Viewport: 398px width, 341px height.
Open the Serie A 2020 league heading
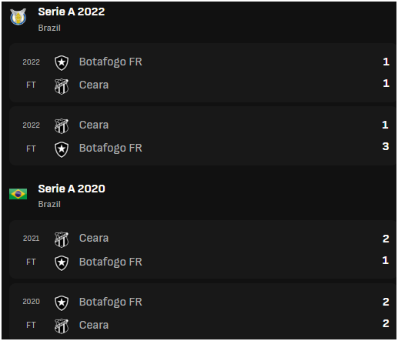tap(72, 189)
